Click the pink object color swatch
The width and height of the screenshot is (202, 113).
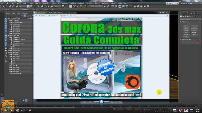click(197, 42)
